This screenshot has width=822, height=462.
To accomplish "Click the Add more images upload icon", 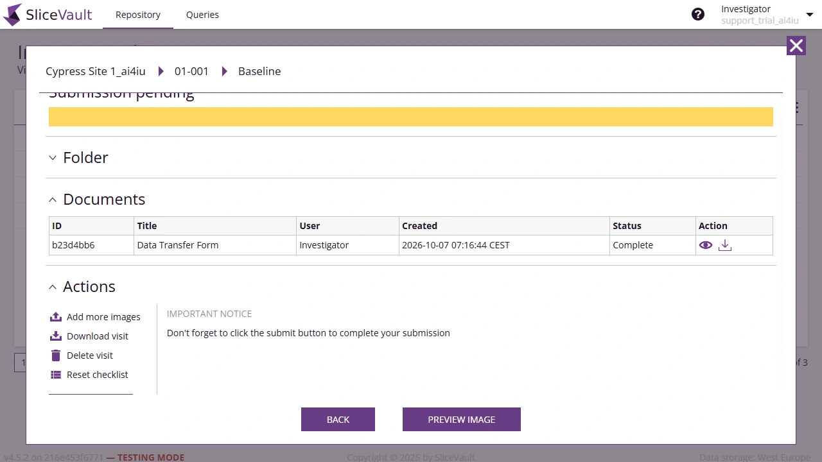I will click(x=56, y=317).
